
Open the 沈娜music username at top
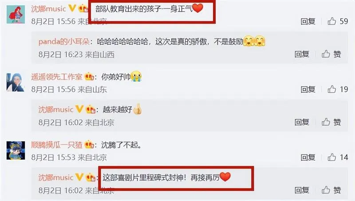pyautogui.click(x=48, y=9)
